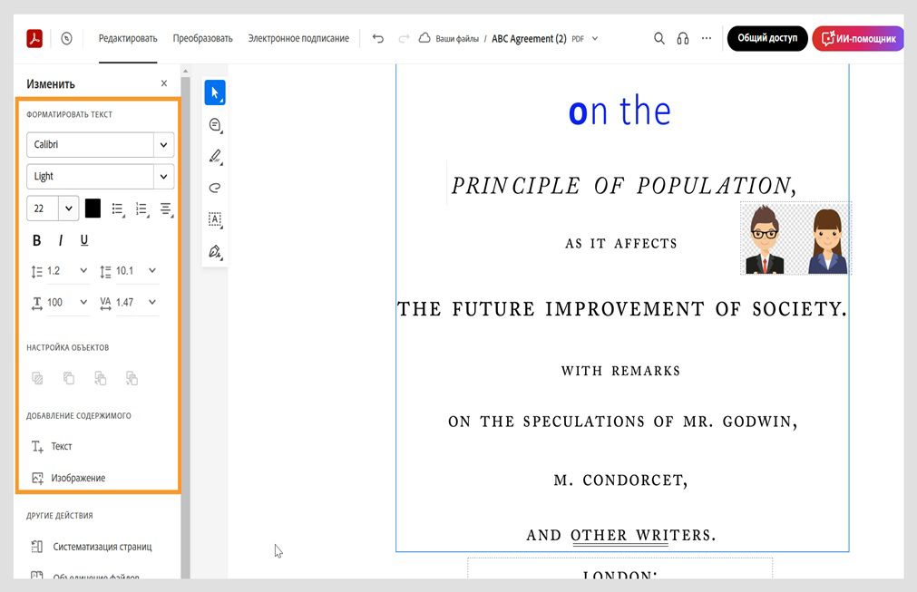Screen dimensions: 917x592
Task: Apply a bulleted list to the text
Action: click(x=117, y=208)
